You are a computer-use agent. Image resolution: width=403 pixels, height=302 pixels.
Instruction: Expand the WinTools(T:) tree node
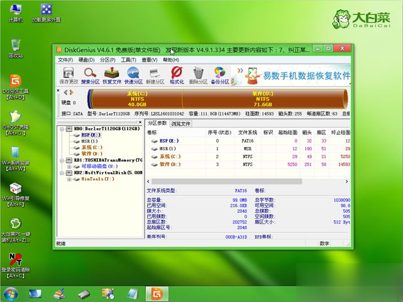pyautogui.click(x=69, y=178)
